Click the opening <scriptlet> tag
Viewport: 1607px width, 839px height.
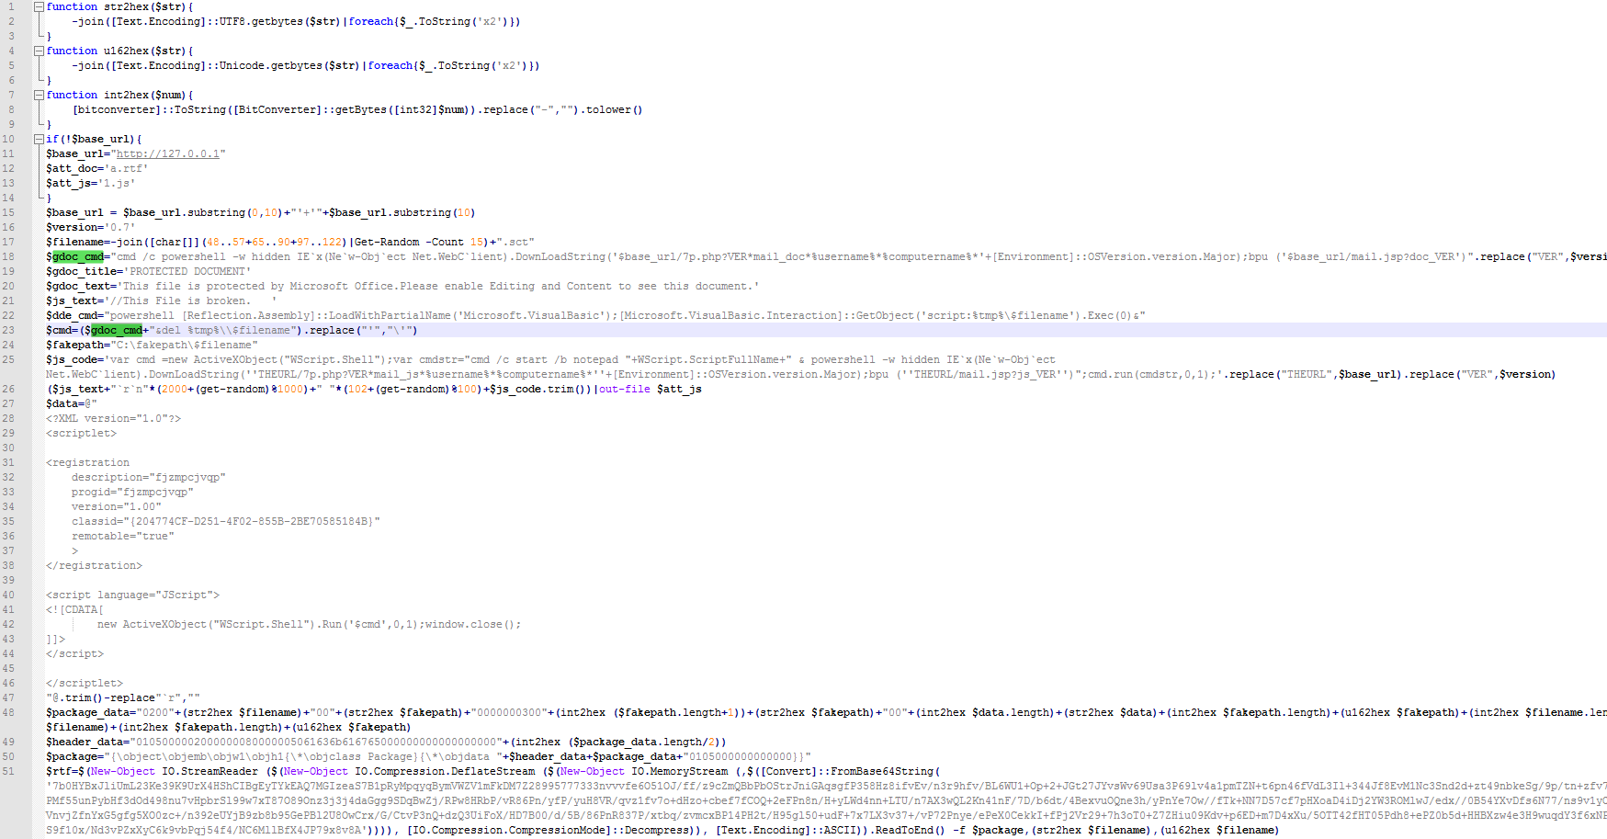pos(81,433)
